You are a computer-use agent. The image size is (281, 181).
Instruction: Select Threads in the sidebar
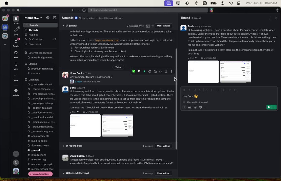coord(40,30)
